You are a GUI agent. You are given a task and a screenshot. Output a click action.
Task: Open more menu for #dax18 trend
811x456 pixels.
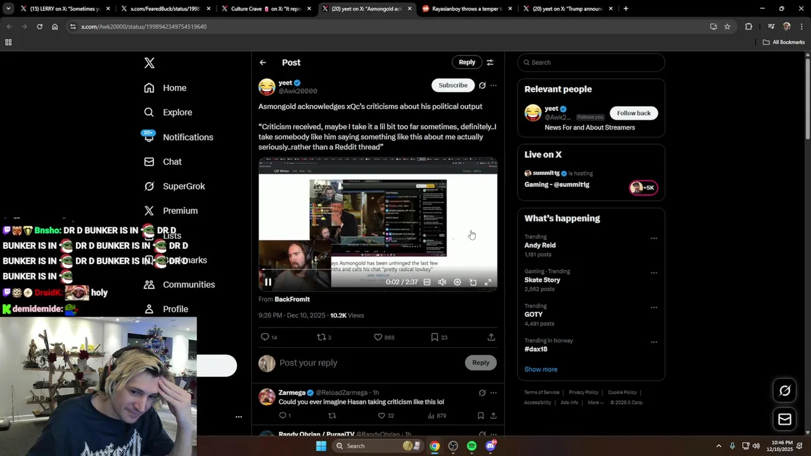[654, 342]
